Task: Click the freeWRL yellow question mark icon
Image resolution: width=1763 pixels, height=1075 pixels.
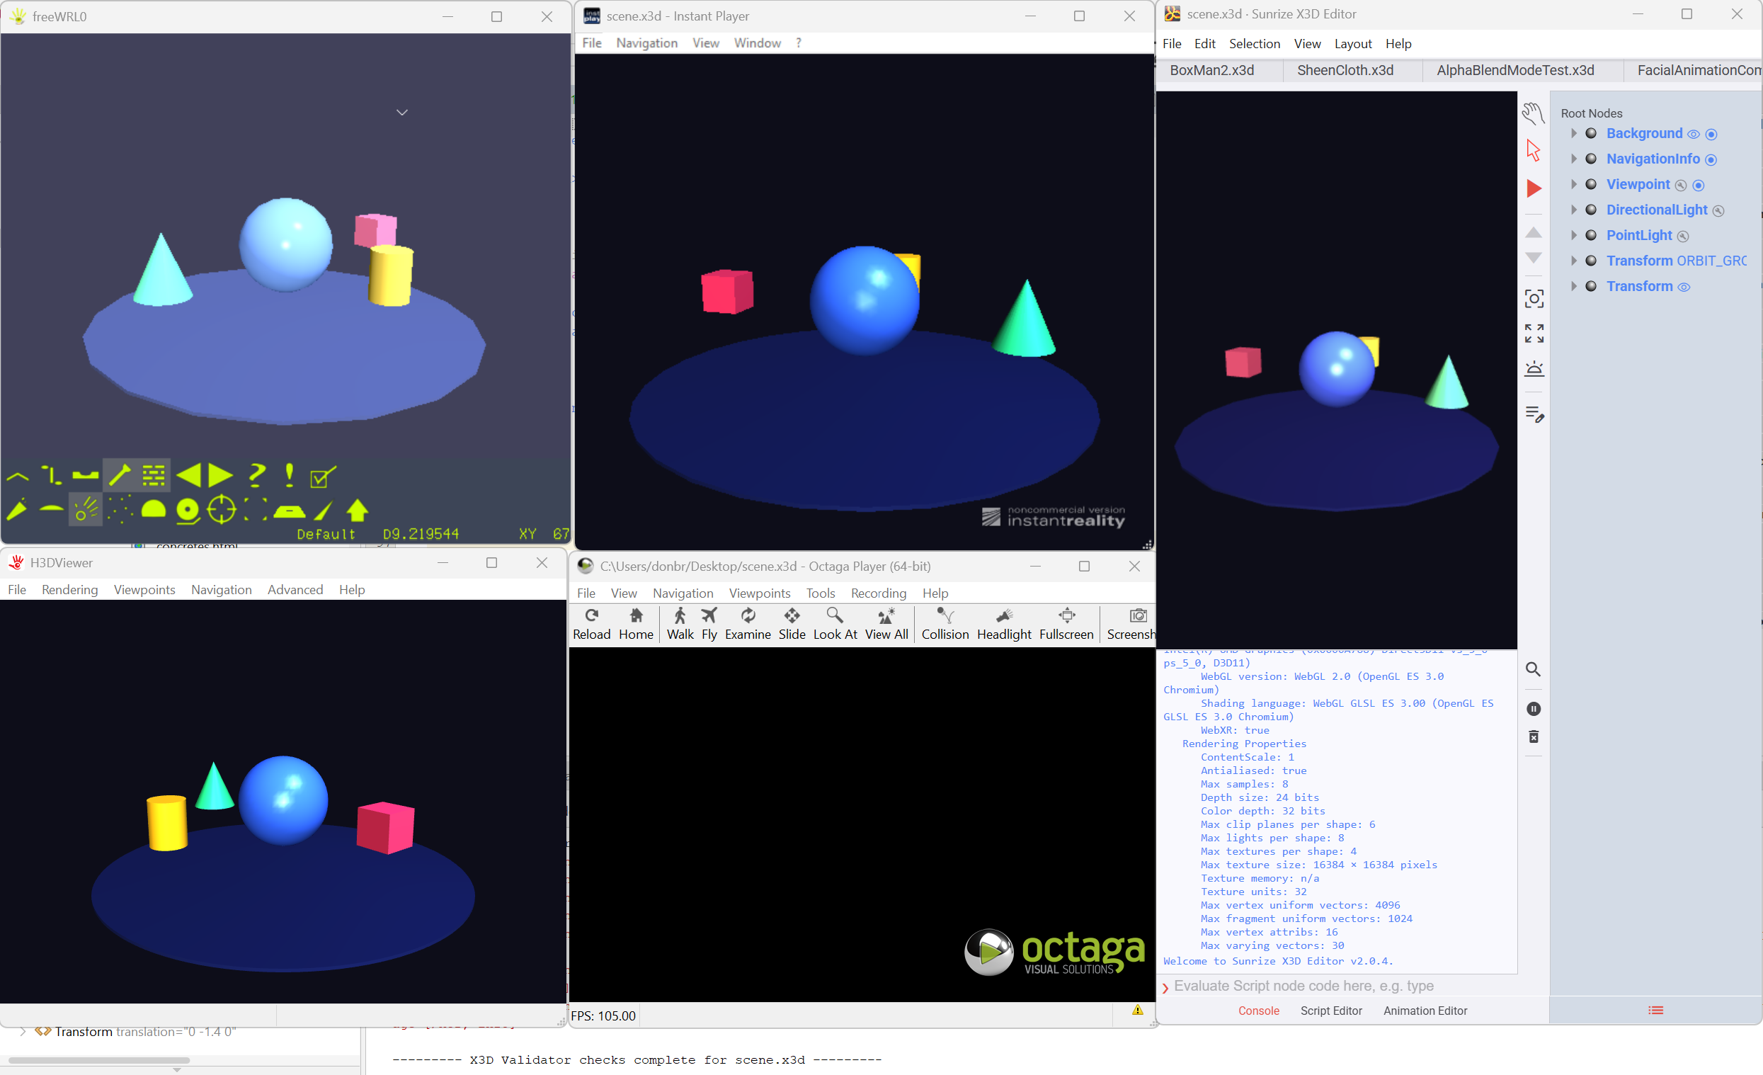Action: pos(256,474)
